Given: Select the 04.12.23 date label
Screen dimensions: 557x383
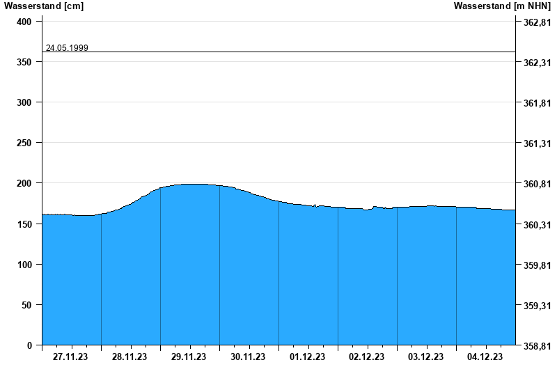Looking at the screenshot, I should [485, 357].
